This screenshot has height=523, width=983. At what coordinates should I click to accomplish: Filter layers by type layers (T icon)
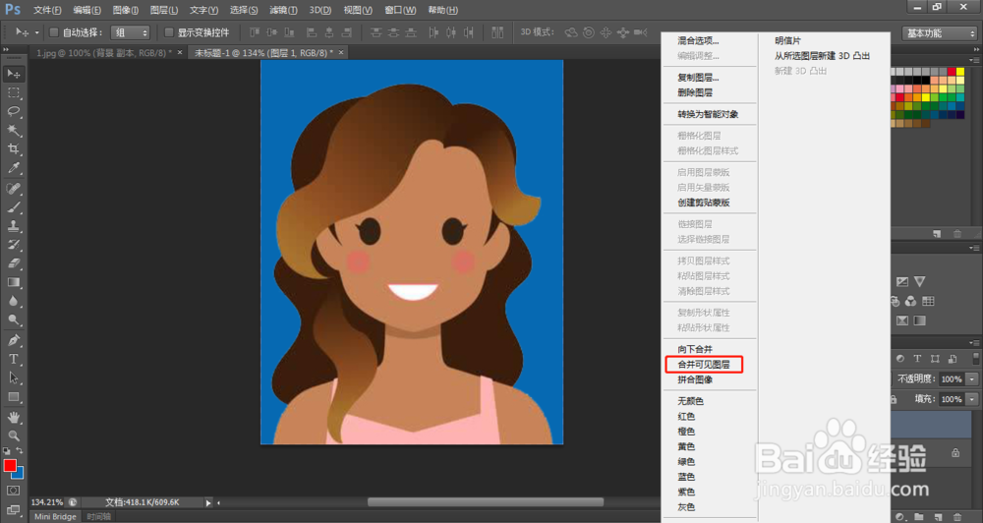coord(917,359)
